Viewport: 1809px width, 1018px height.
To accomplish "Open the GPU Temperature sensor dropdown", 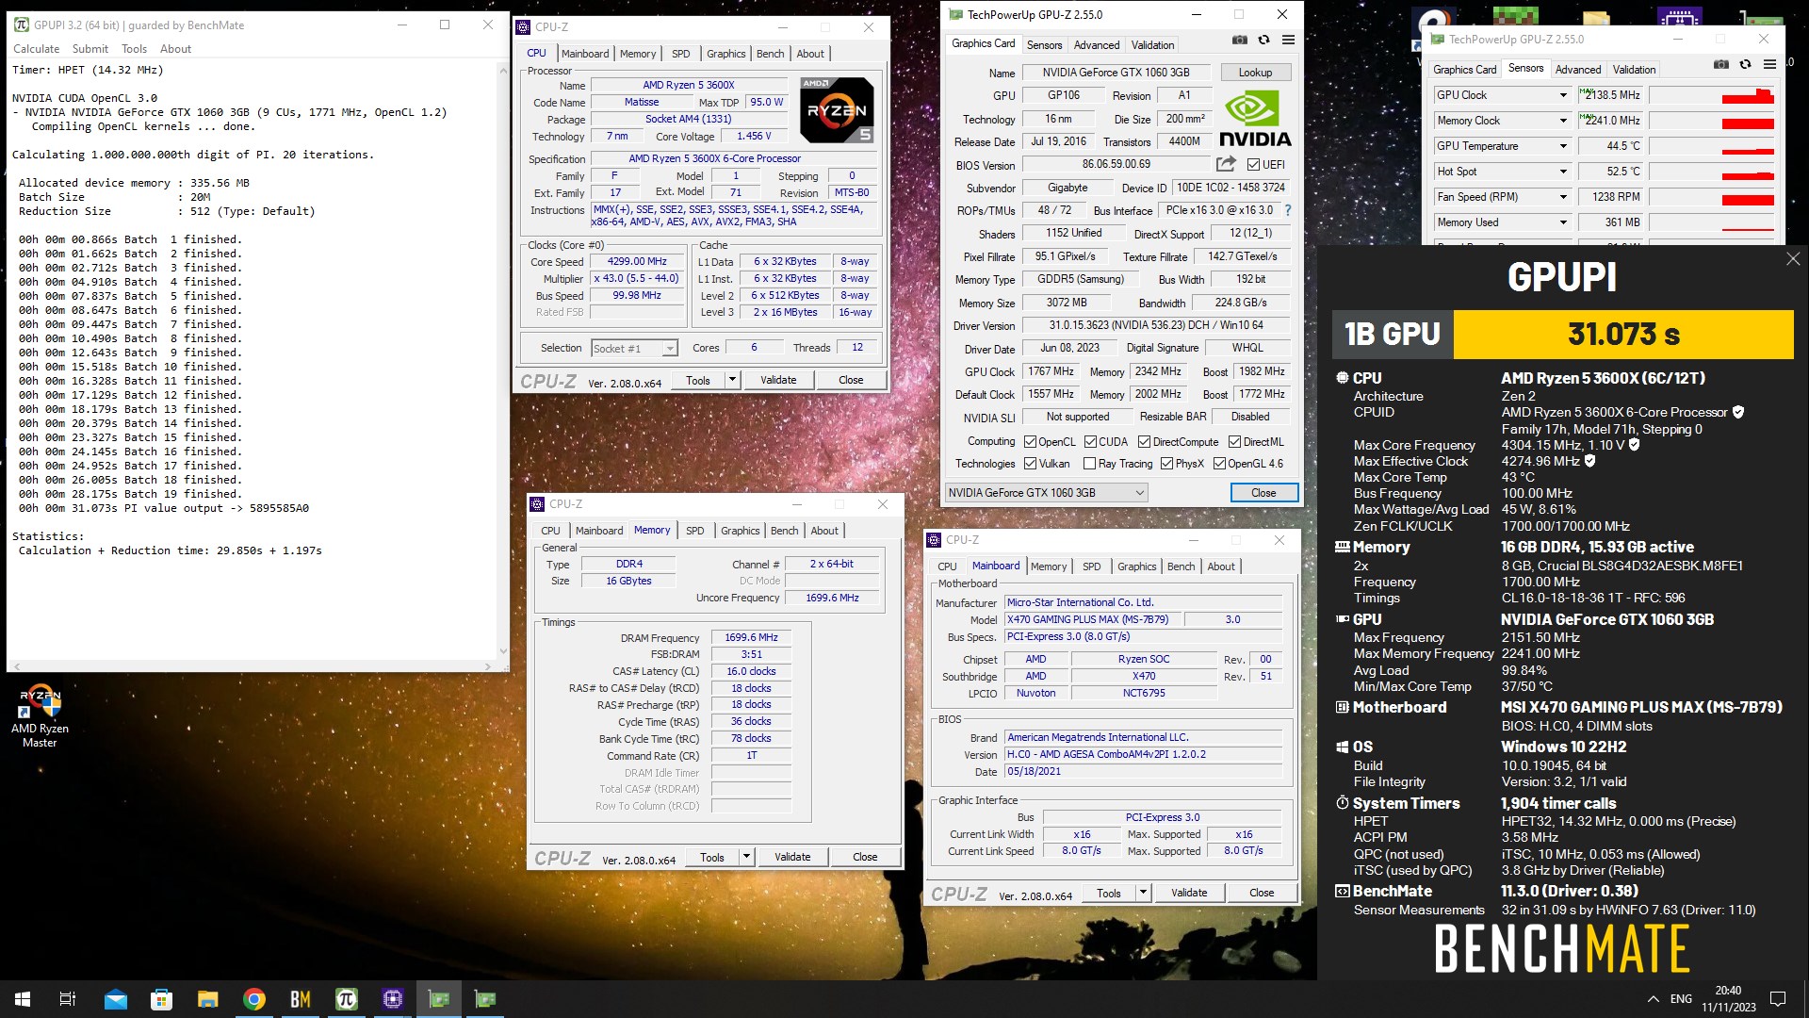I will [x=1563, y=146].
